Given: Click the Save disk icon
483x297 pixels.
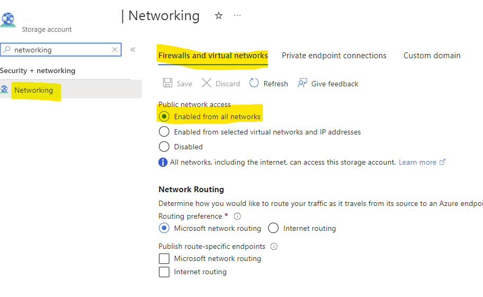Looking at the screenshot, I should 167,83.
